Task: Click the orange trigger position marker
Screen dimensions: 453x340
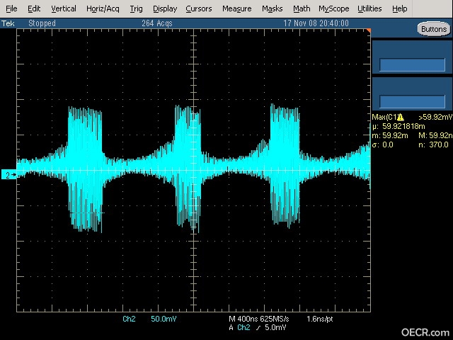Action: click(369, 30)
